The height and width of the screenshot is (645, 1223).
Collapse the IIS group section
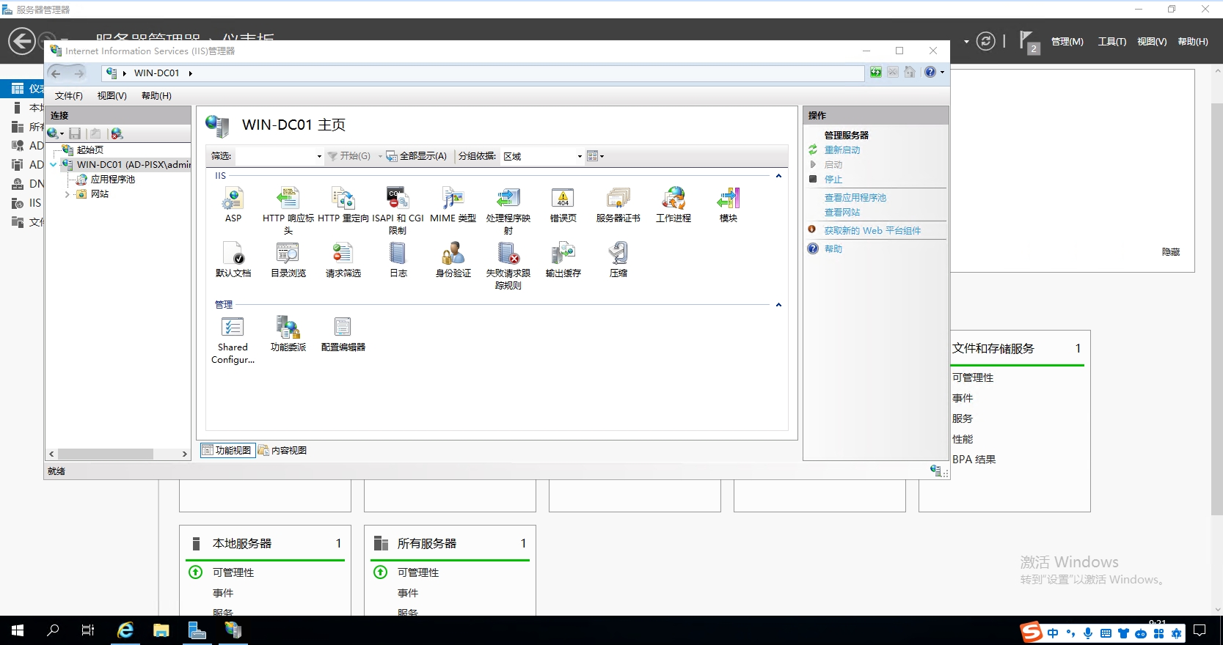tap(778, 176)
